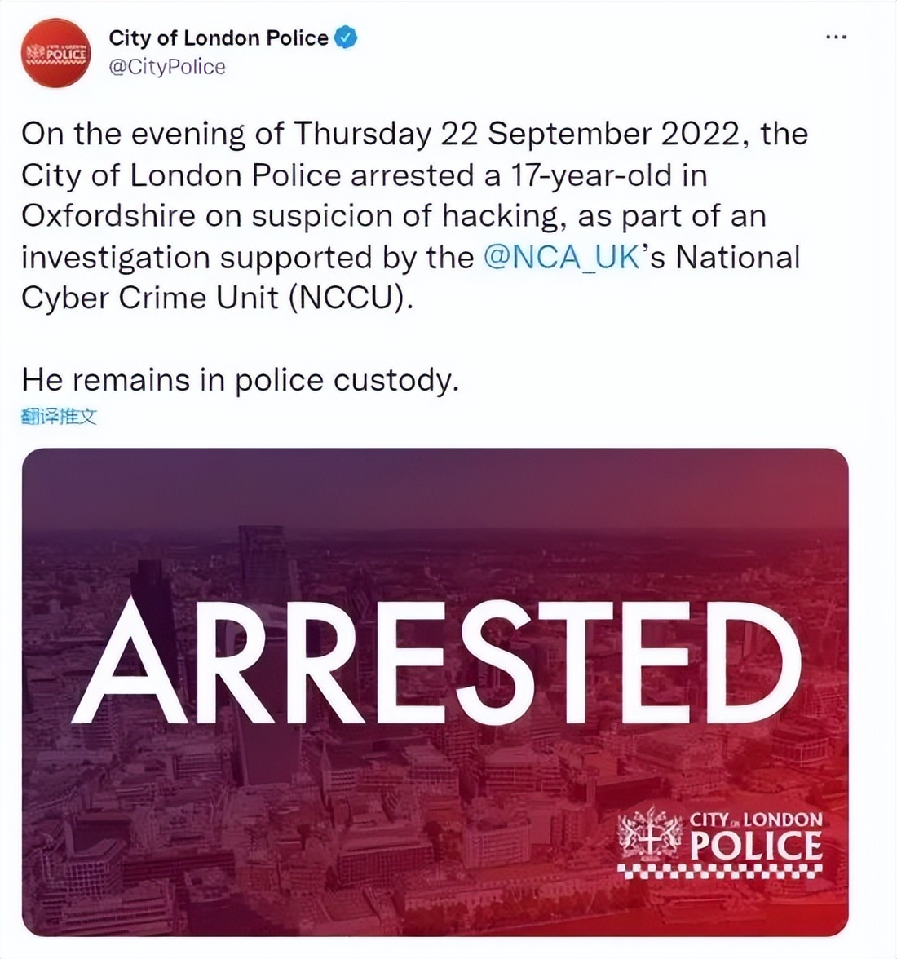Viewport: 897px width, 959px height.
Task: Click the word "Oxfordshire" in the tweet
Action: click(108, 216)
